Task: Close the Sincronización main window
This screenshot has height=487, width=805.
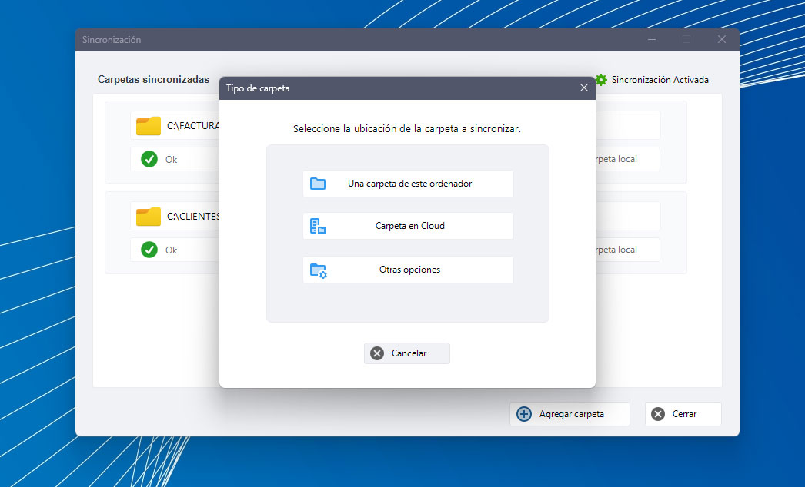Action: click(722, 39)
